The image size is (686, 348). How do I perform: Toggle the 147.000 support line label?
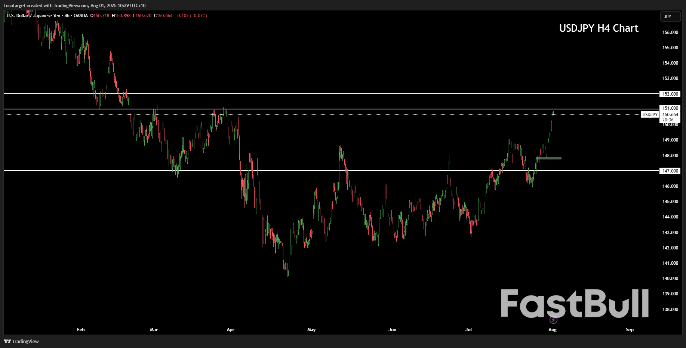[670, 171]
